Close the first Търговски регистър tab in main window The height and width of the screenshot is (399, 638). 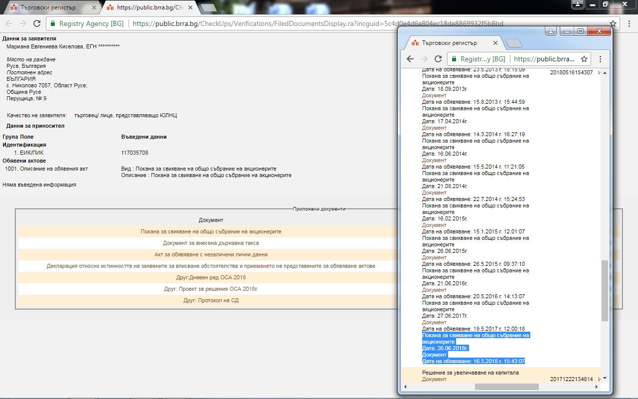point(94,7)
